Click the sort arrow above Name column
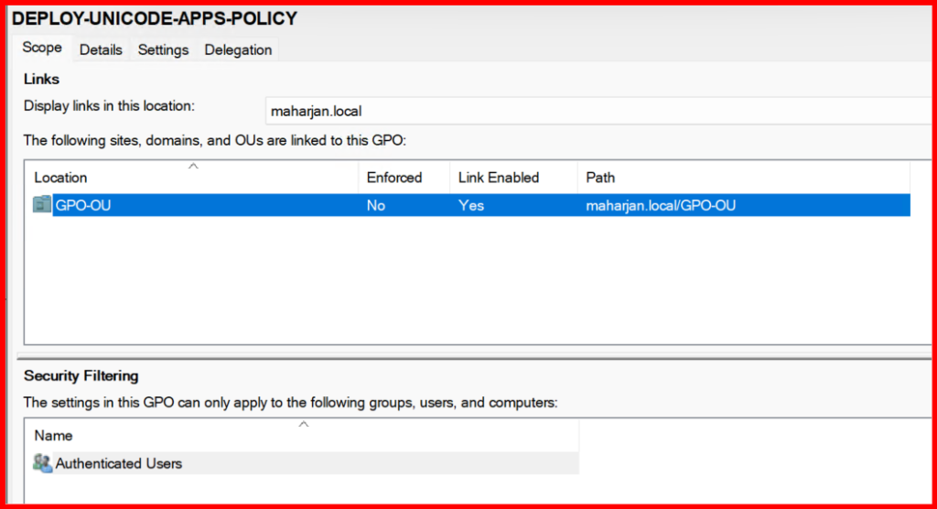Screen dimensions: 937x509 click(x=304, y=424)
